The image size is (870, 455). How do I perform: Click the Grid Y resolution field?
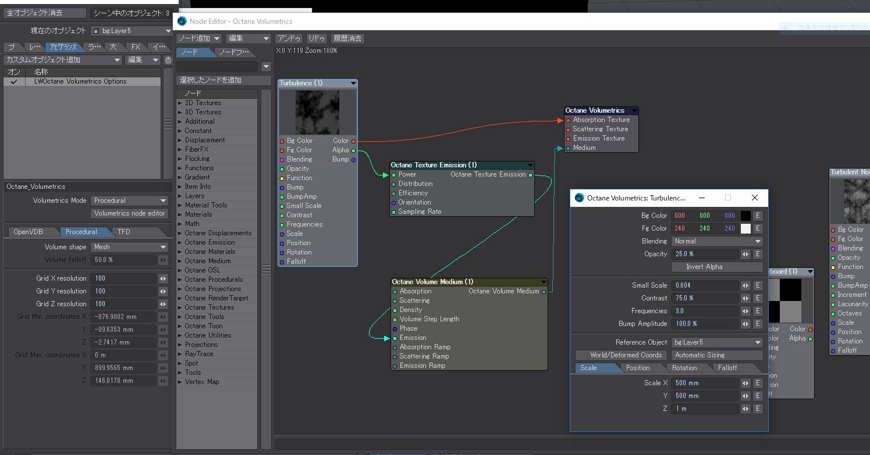click(x=123, y=291)
